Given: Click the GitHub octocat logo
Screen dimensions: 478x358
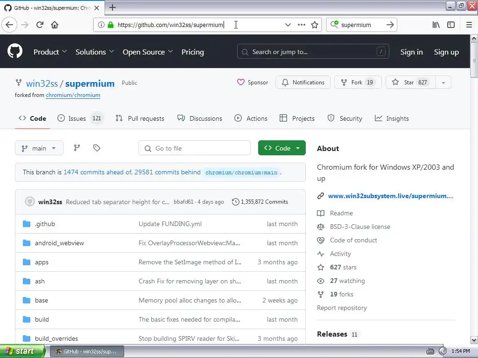Looking at the screenshot, I should (15, 51).
